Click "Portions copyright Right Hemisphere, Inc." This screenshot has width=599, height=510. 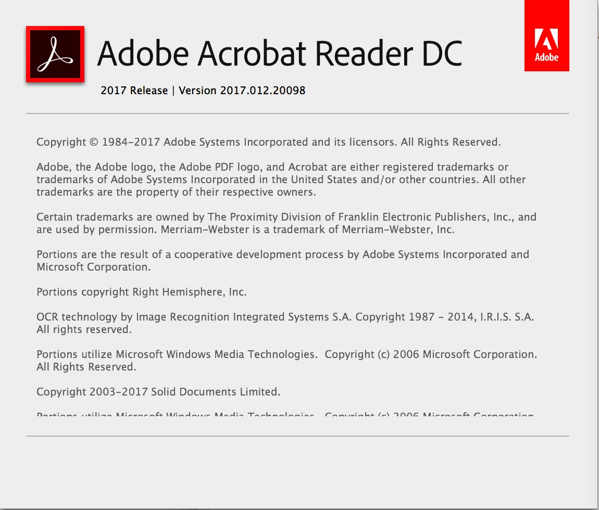[x=141, y=292]
